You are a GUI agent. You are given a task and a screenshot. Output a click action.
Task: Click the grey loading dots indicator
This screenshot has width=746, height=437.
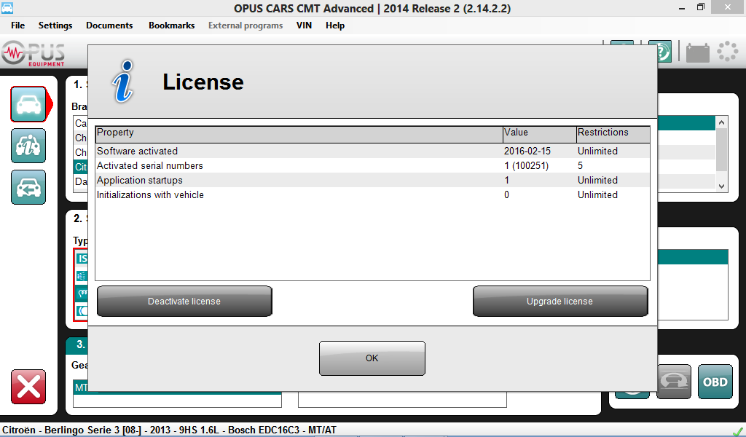click(x=728, y=52)
